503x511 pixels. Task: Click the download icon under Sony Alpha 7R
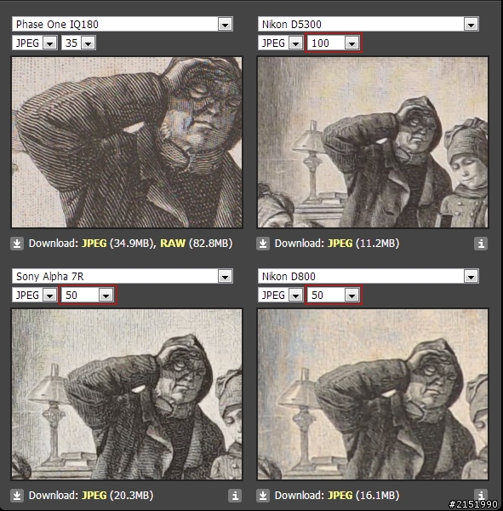click(17, 496)
